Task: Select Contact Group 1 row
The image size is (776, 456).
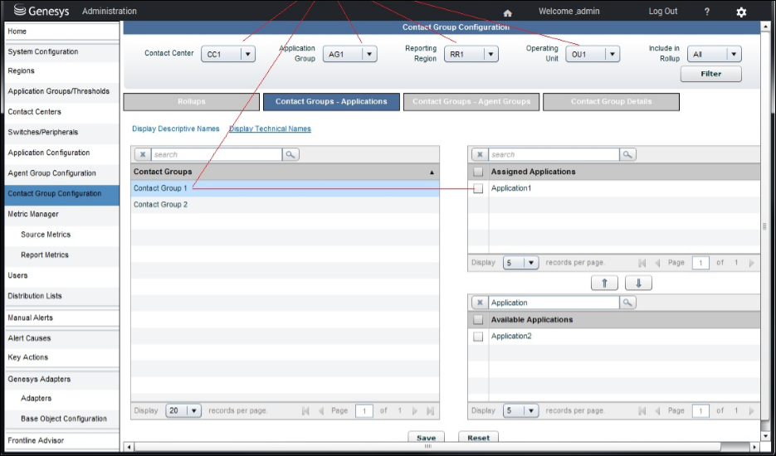Action: [x=285, y=188]
